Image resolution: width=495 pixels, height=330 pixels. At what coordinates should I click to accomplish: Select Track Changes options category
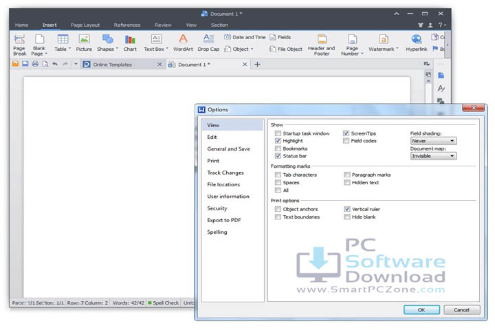(x=232, y=173)
